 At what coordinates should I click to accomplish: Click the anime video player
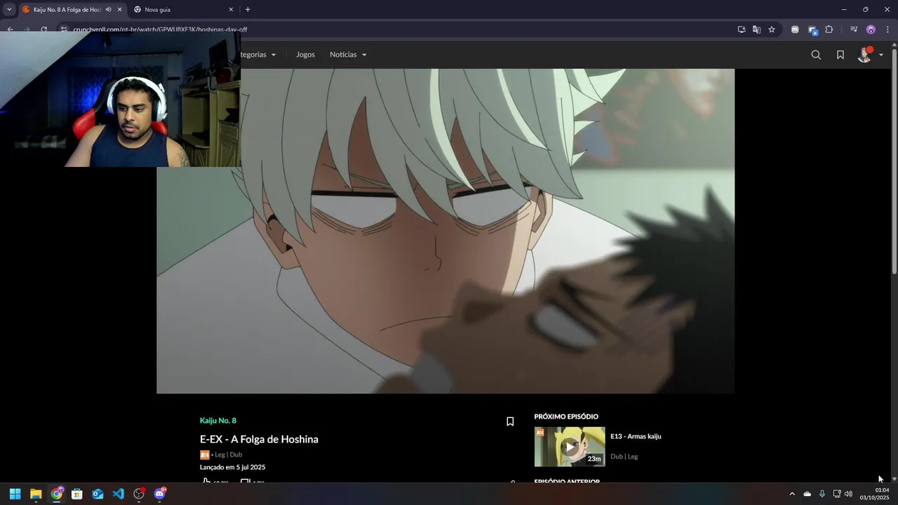pos(445,231)
